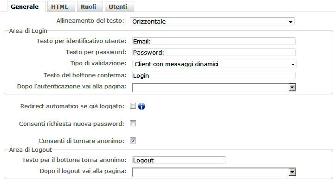Click the Dopo l'autenticazione page combo box
336x180 pixels.
[x=214, y=87]
